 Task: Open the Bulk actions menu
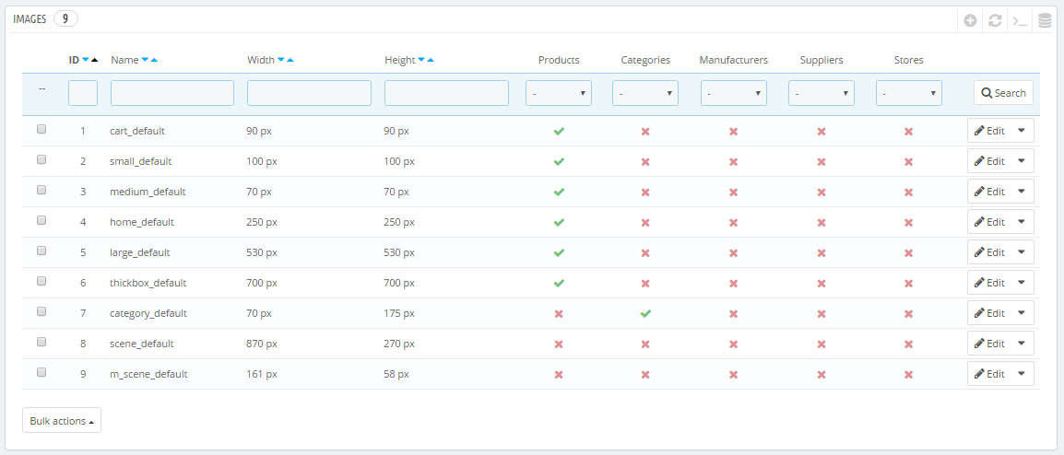click(62, 420)
